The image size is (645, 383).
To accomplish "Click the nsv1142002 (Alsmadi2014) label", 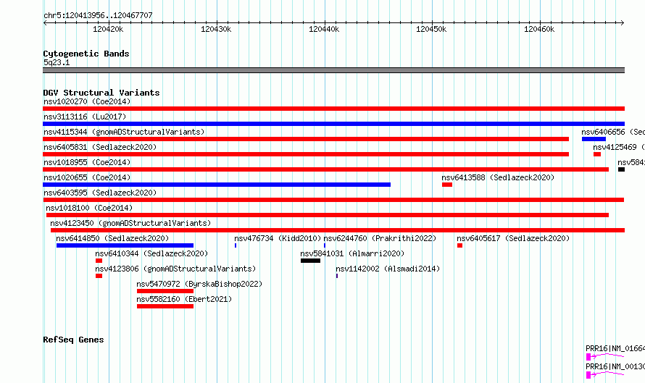I will click(388, 269).
